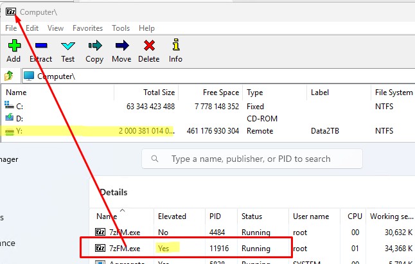Screen dimensions: 415x264
Task: Click the Copy toolbar button
Action: [94, 51]
